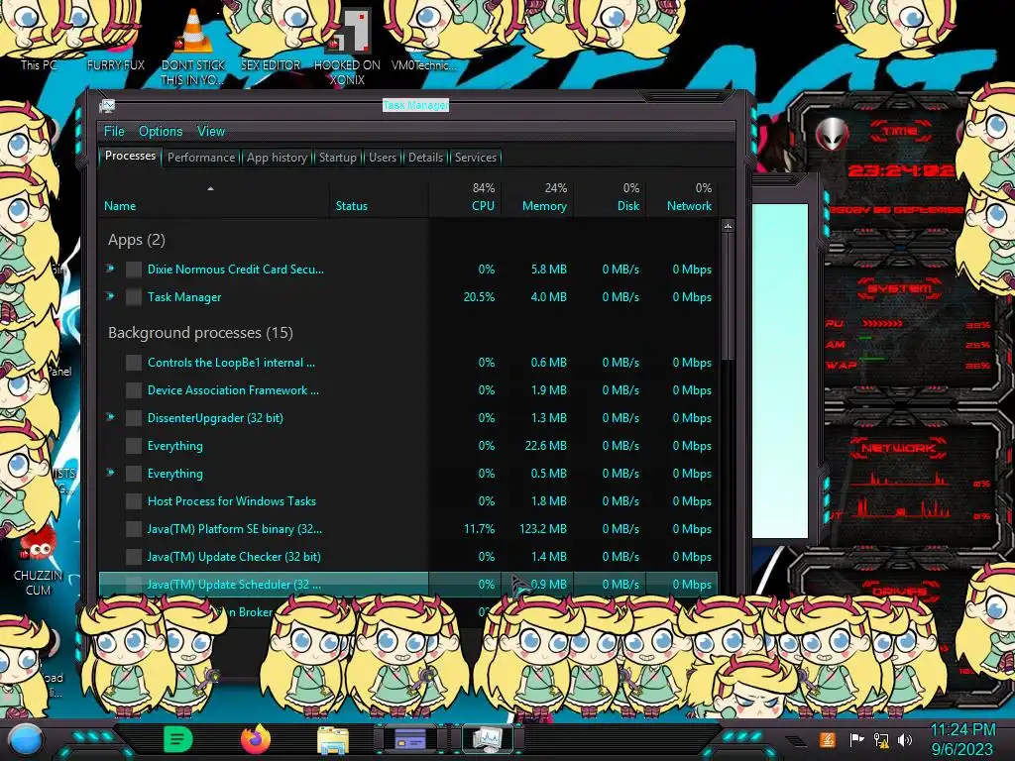The image size is (1015, 761).
Task: Open the VM0Technic... desktop shortcut
Action: pos(424,64)
